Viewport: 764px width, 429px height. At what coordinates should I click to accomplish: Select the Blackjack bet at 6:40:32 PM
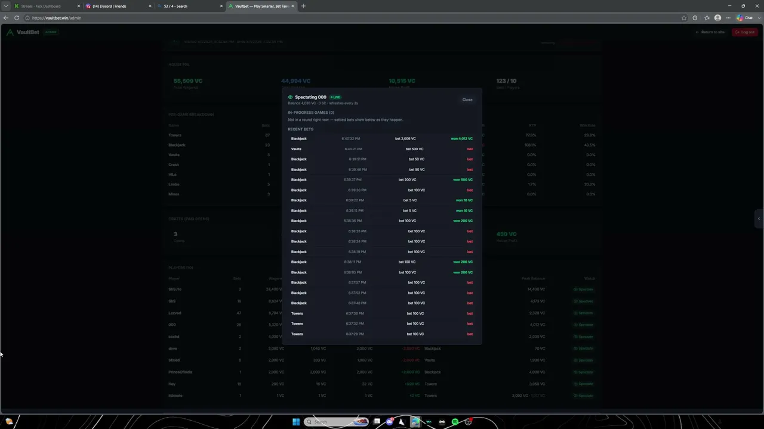pos(382,139)
